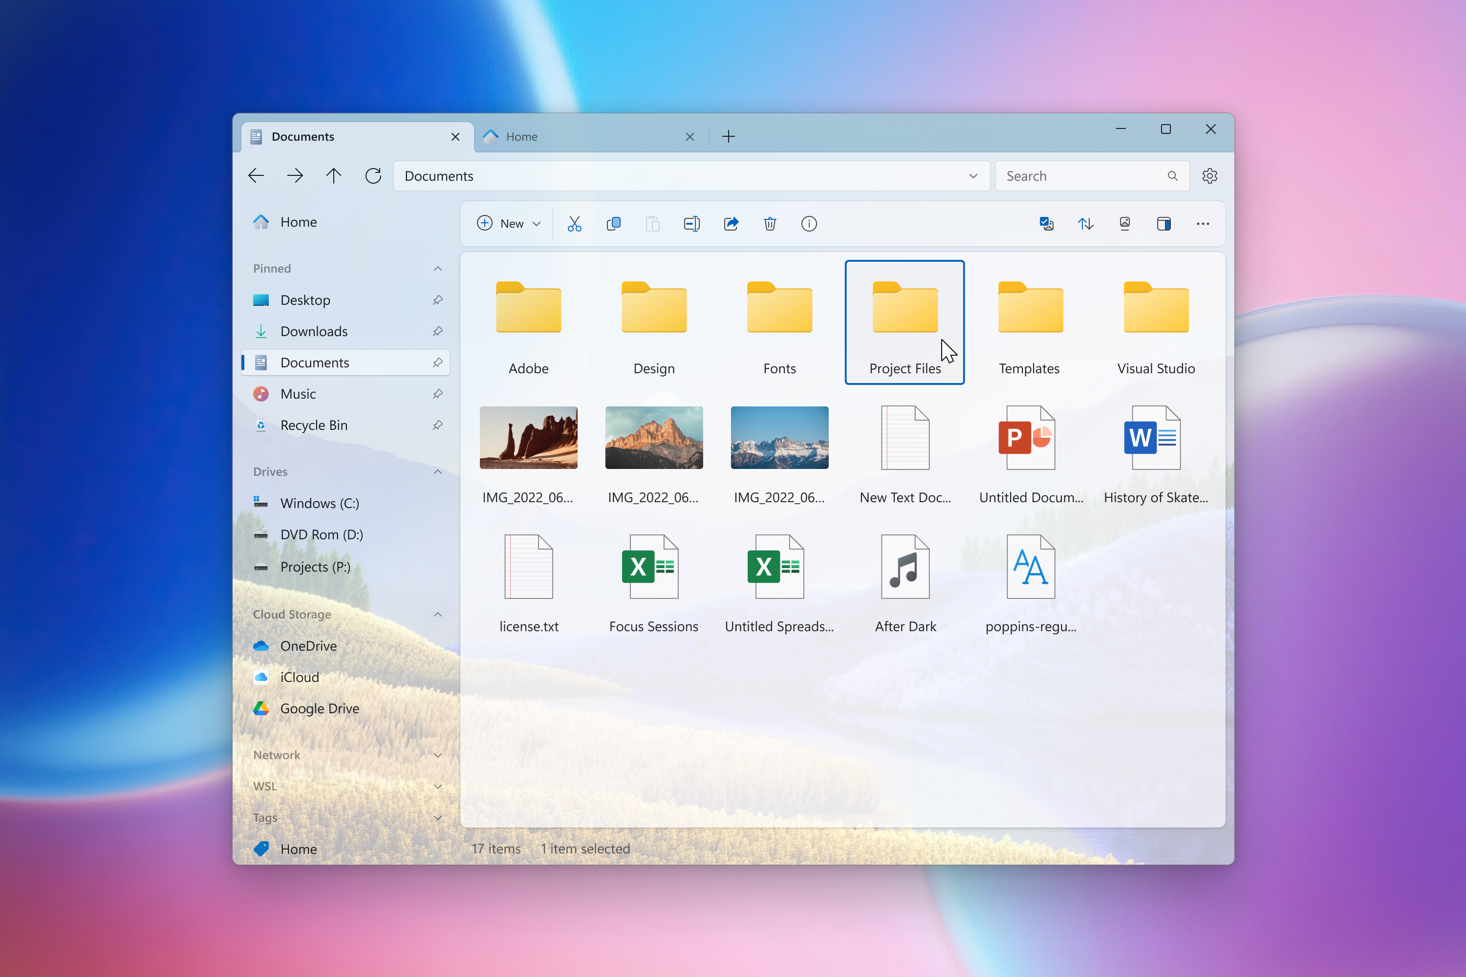Toggle the preview pane icon
Image resolution: width=1466 pixels, height=977 pixels.
click(x=1163, y=224)
